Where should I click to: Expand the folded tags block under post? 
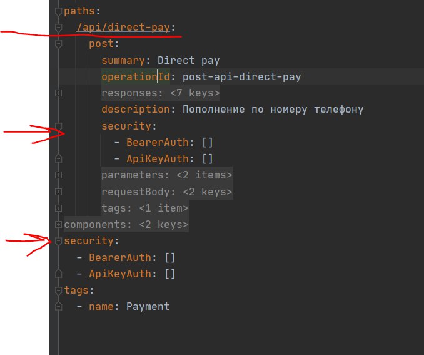pos(58,208)
